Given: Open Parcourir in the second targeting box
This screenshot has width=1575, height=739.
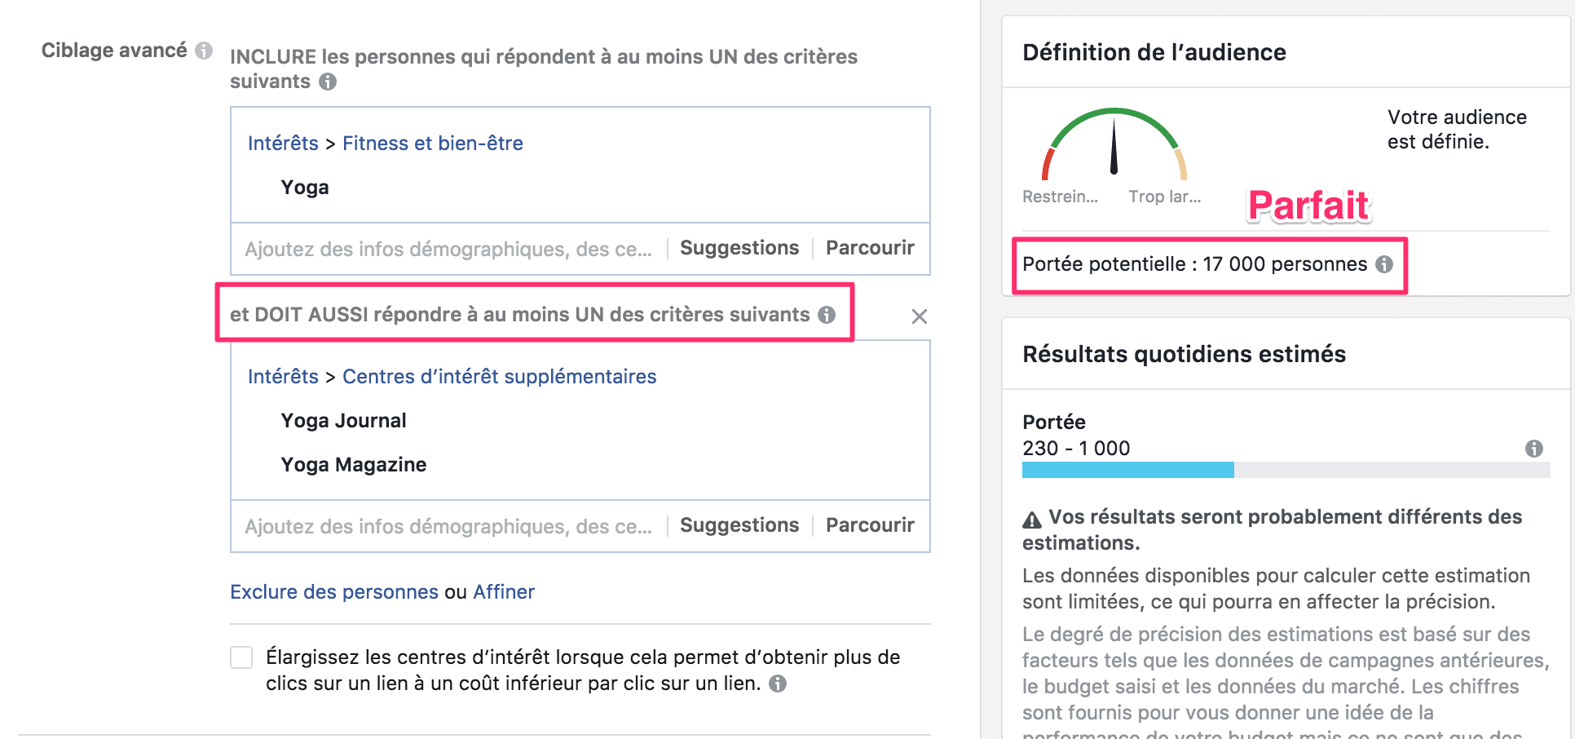Looking at the screenshot, I should point(870,525).
